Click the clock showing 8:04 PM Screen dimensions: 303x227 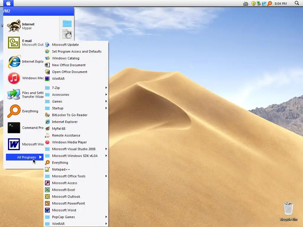click(x=281, y=4)
